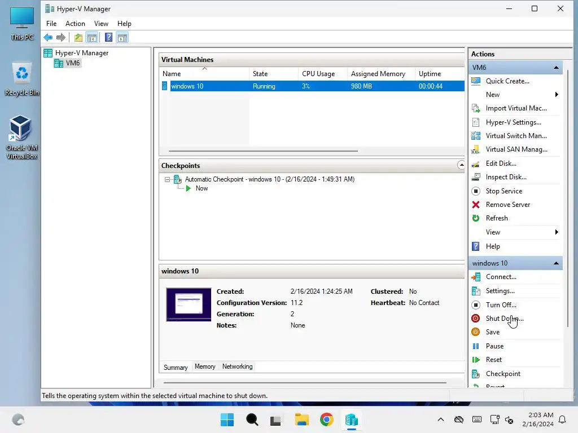
Task: Expand the New submenu arrow
Action: pos(557,95)
